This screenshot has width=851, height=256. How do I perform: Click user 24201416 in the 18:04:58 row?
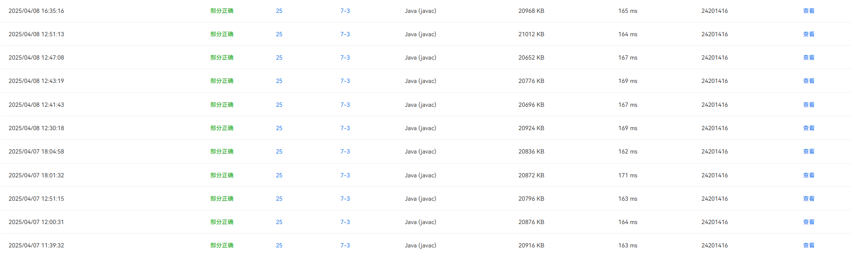pos(715,152)
